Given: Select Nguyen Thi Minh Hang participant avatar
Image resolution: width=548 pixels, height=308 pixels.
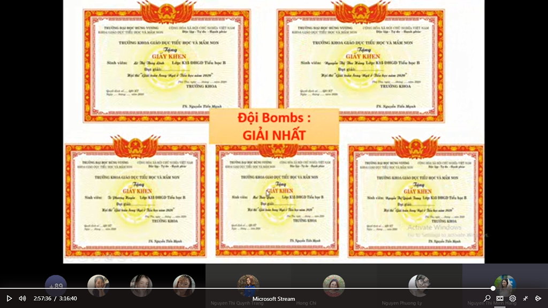Looking at the screenshot, I should tap(505, 286).
